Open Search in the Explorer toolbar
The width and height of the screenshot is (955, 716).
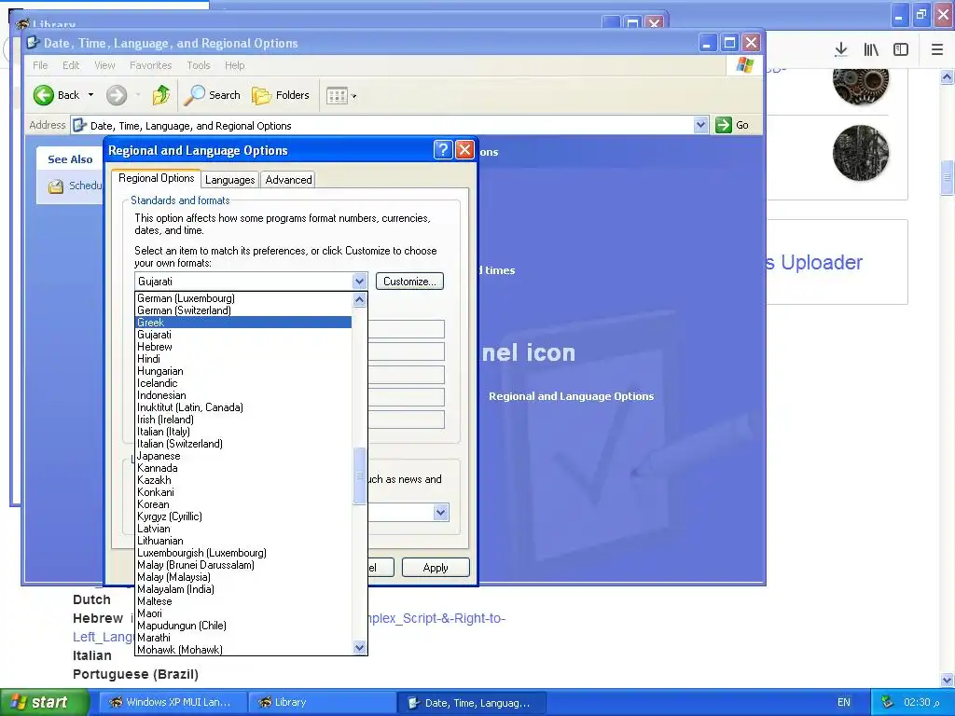coord(213,95)
